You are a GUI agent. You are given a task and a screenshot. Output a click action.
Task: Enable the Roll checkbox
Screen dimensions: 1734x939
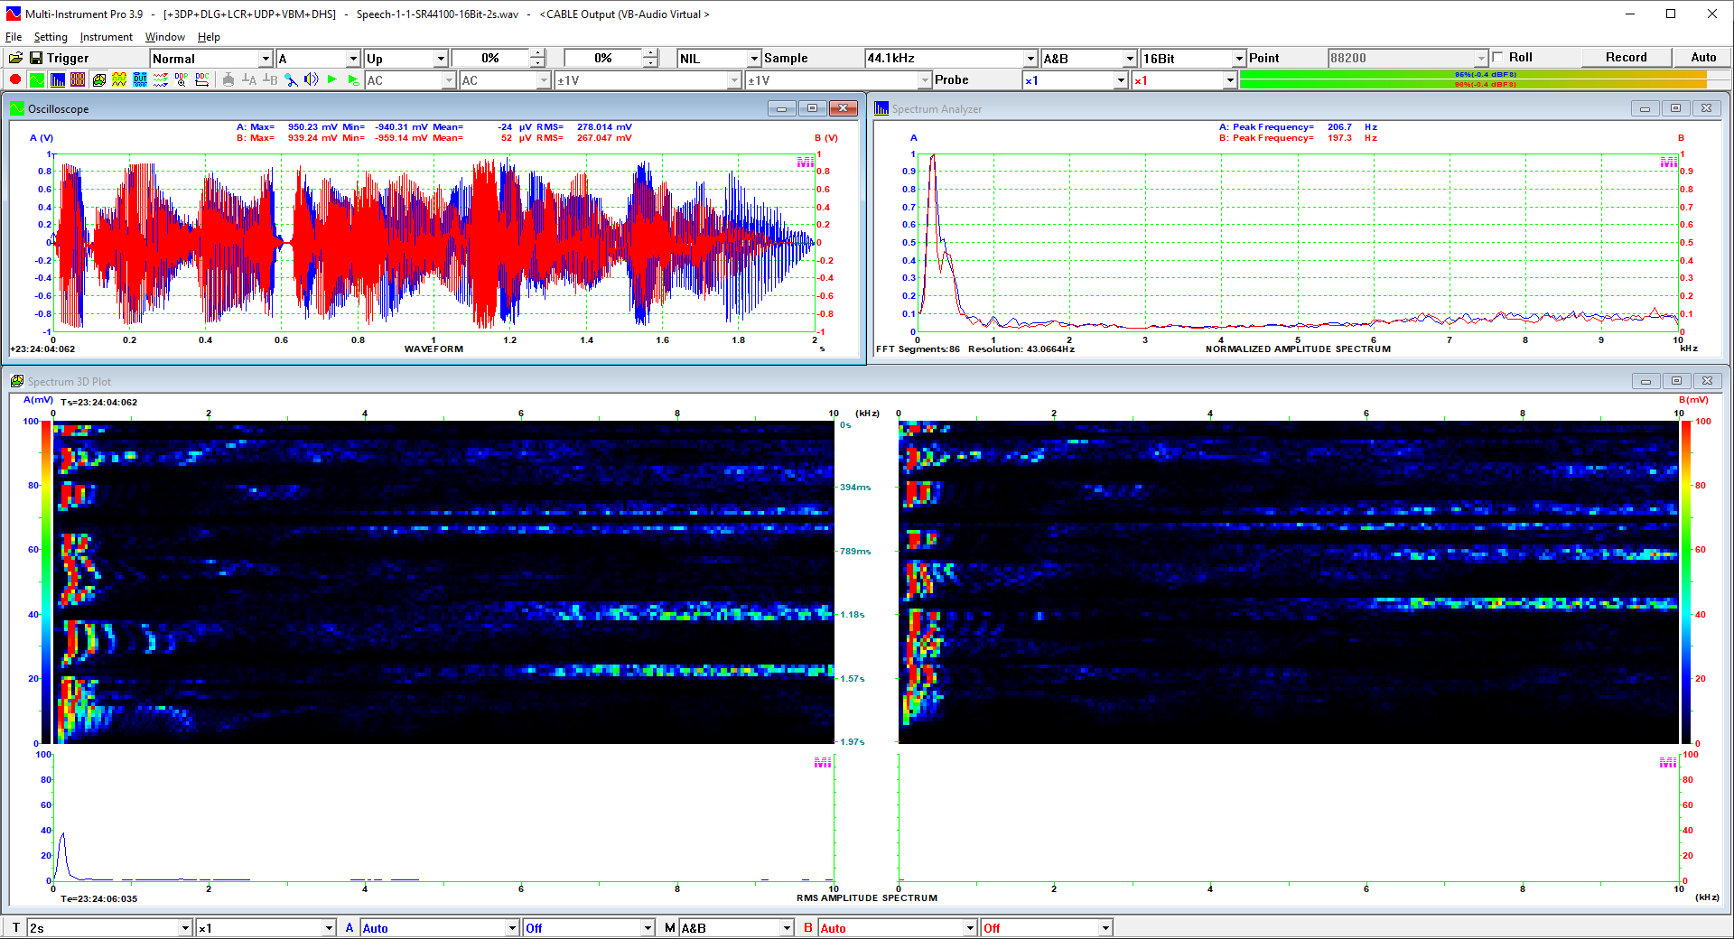pos(1497,57)
